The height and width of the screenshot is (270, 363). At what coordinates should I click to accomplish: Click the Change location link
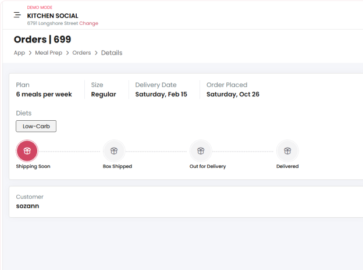pos(89,24)
